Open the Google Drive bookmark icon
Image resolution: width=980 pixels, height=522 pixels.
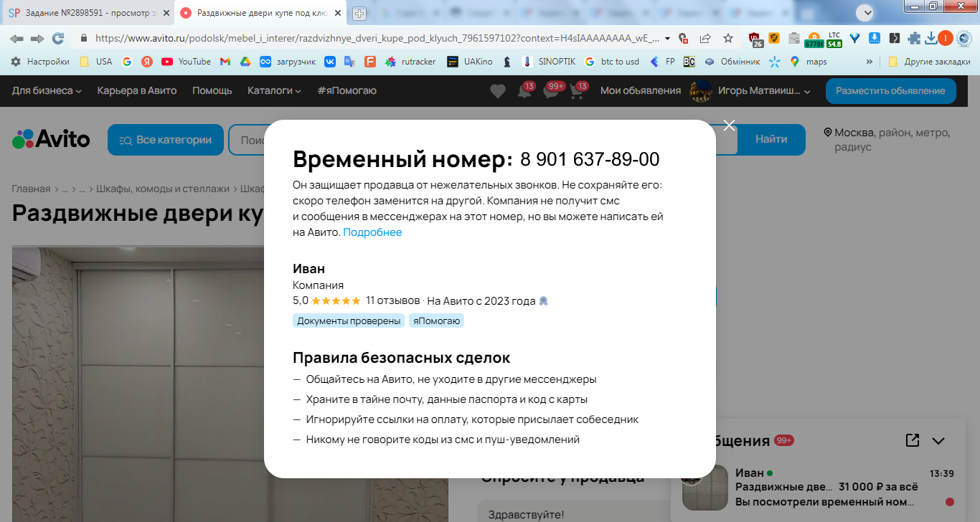click(245, 62)
